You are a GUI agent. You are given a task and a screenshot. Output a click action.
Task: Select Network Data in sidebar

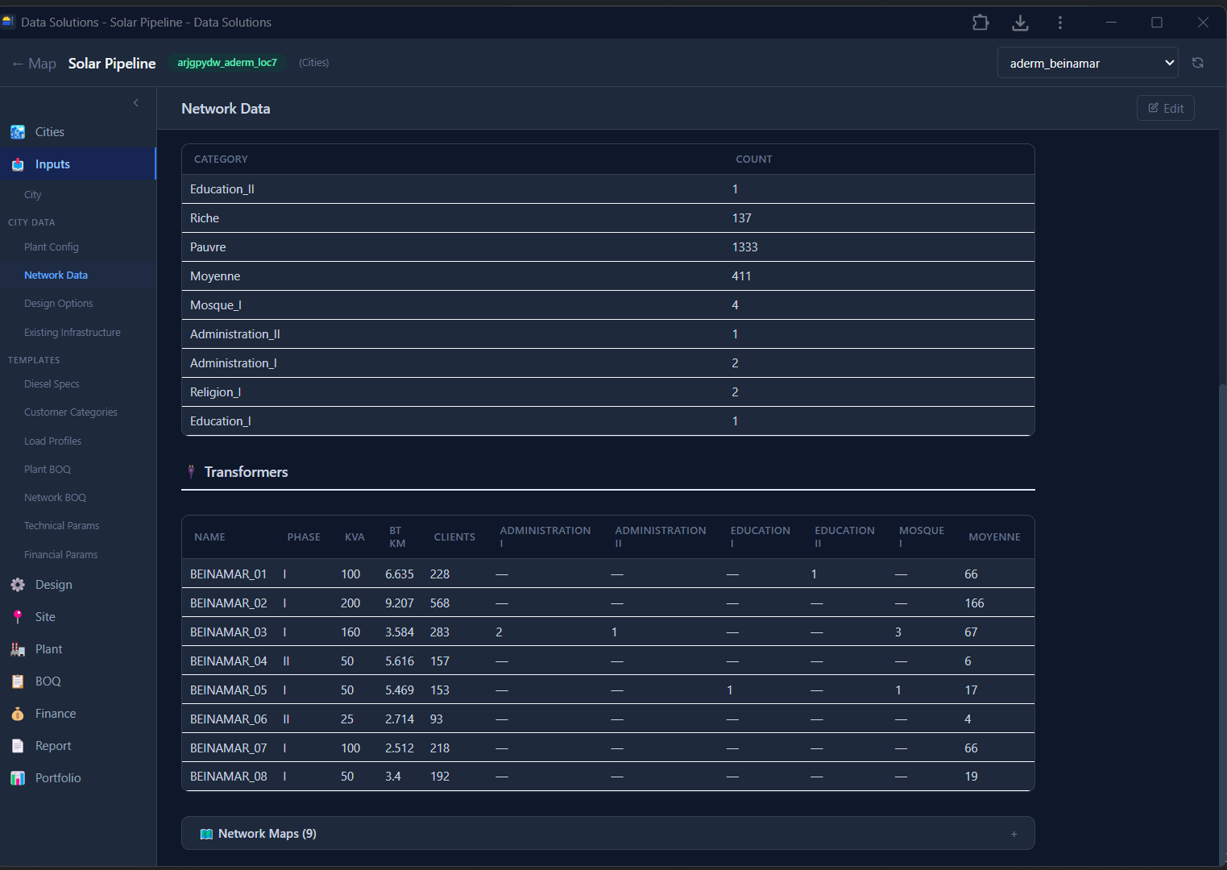[x=56, y=275]
